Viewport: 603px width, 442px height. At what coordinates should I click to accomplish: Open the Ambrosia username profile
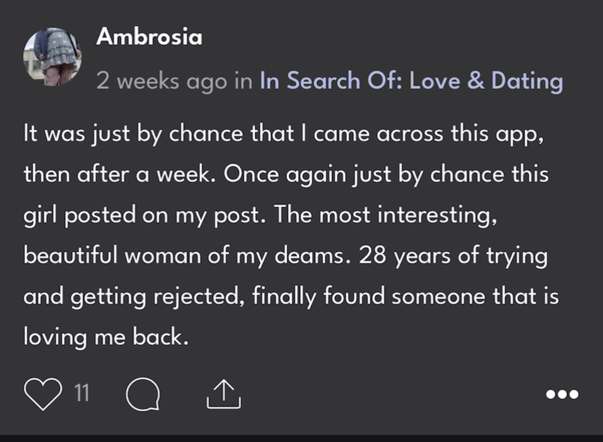[149, 36]
